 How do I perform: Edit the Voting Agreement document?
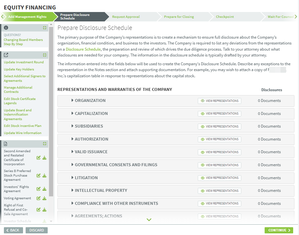coord(38,198)
